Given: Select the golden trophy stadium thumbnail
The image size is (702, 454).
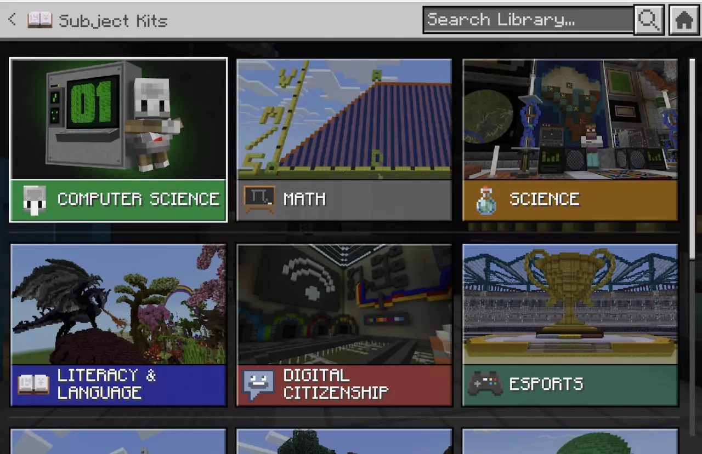Looking at the screenshot, I should 570,304.
